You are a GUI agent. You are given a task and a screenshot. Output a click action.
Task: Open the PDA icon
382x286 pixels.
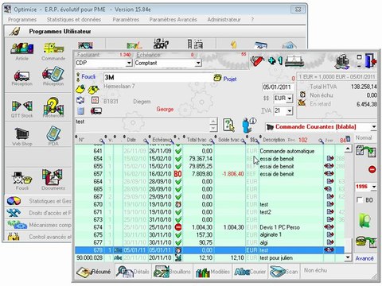click(x=53, y=136)
